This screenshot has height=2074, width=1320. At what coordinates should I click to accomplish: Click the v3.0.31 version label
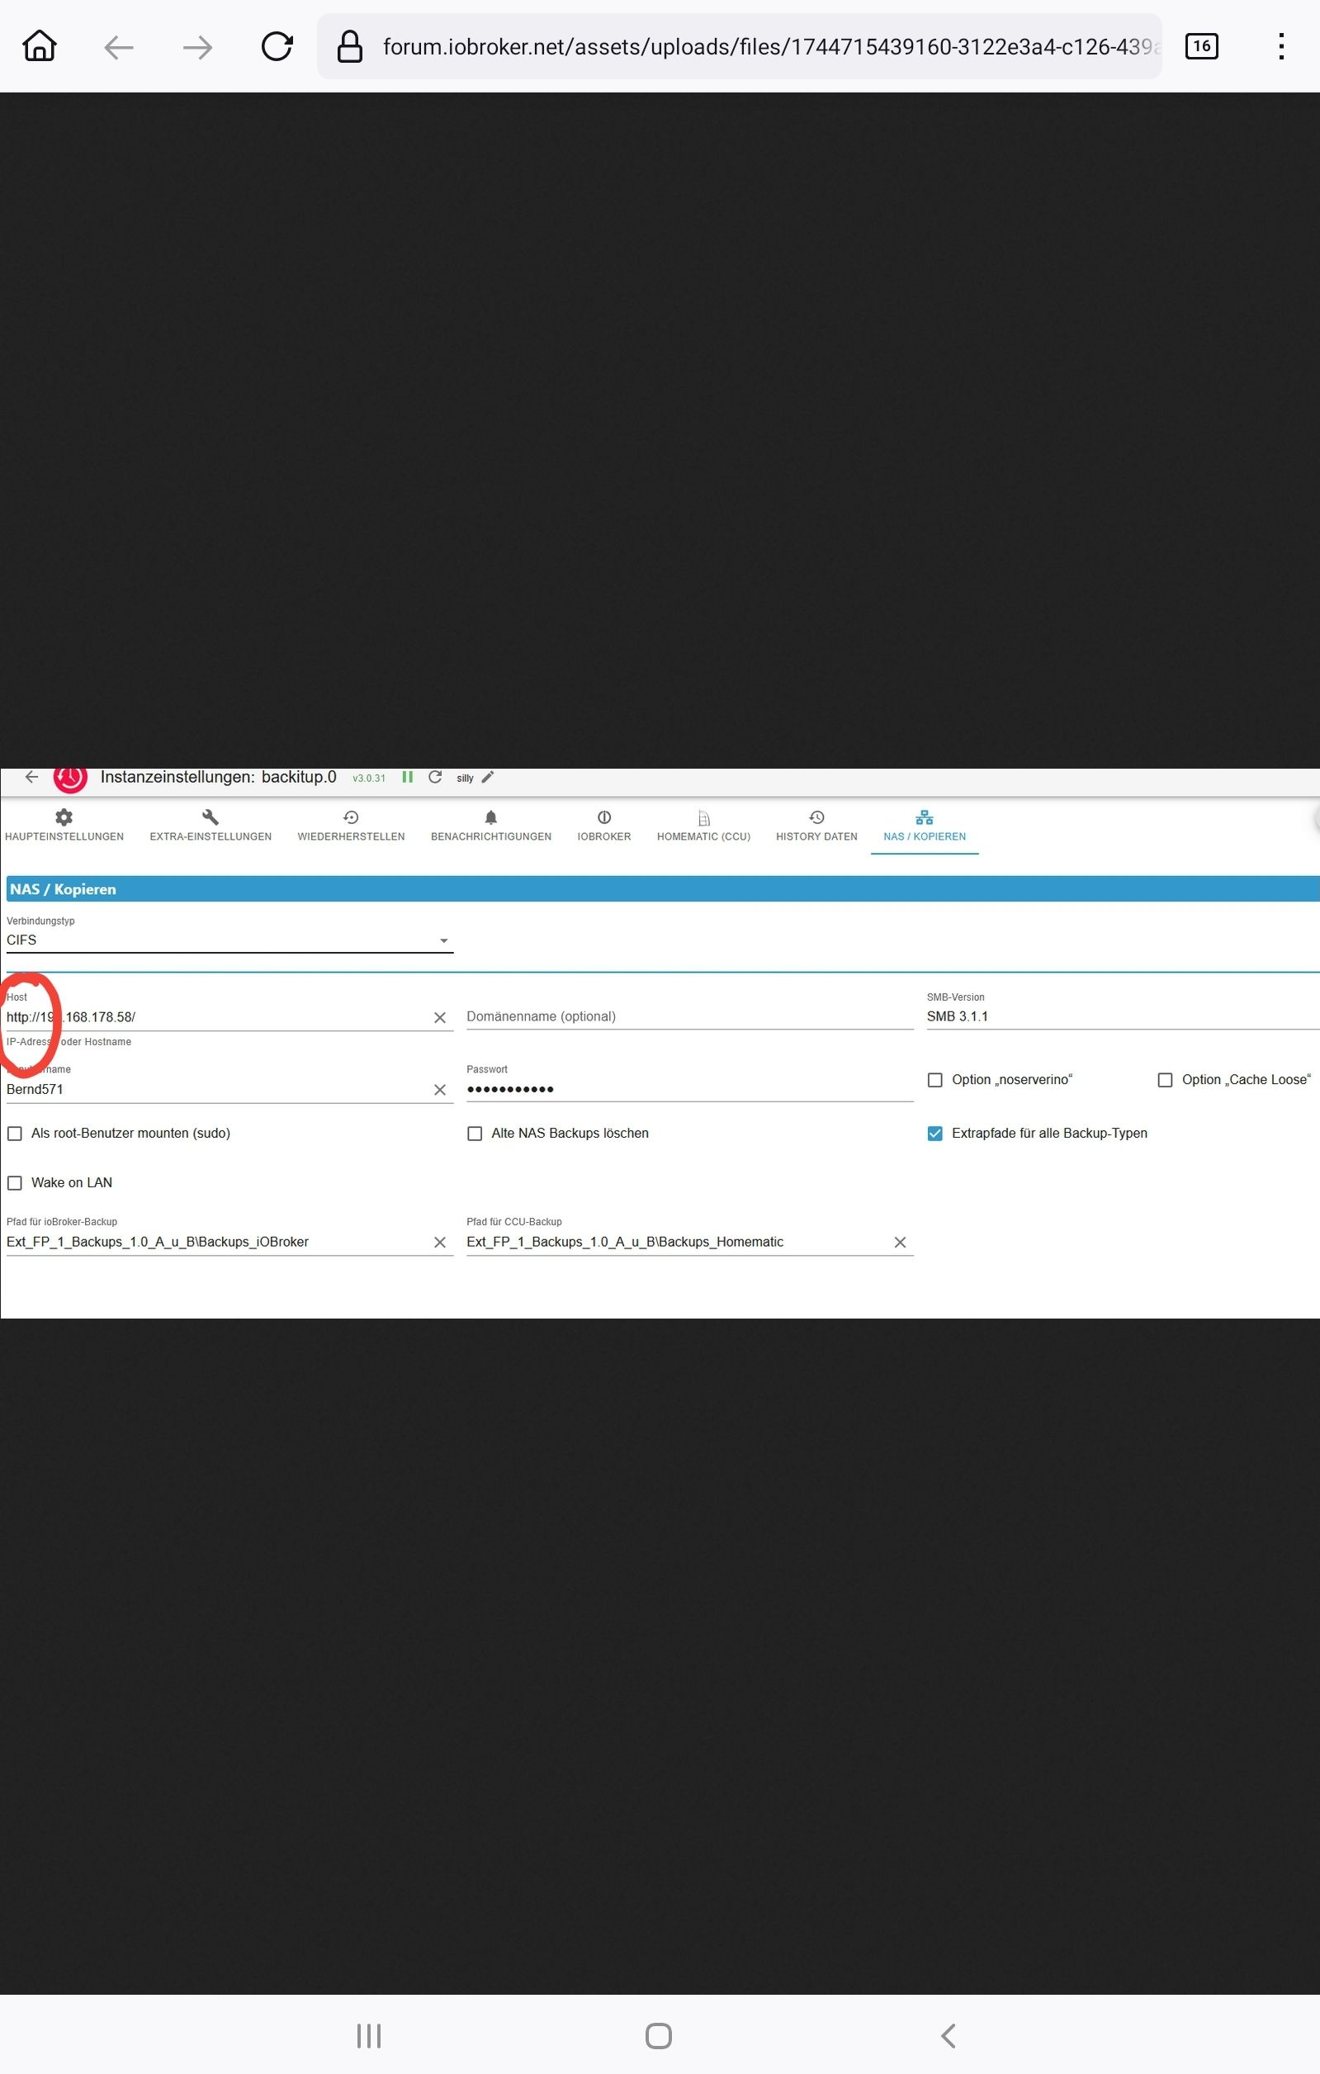[x=369, y=779]
